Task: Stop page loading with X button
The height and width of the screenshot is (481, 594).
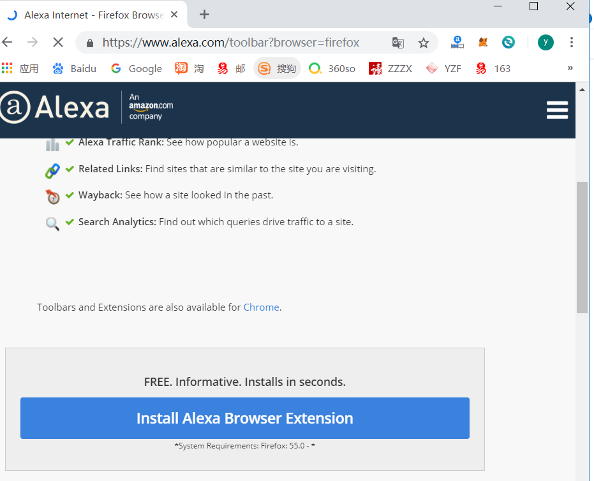Action: (57, 43)
